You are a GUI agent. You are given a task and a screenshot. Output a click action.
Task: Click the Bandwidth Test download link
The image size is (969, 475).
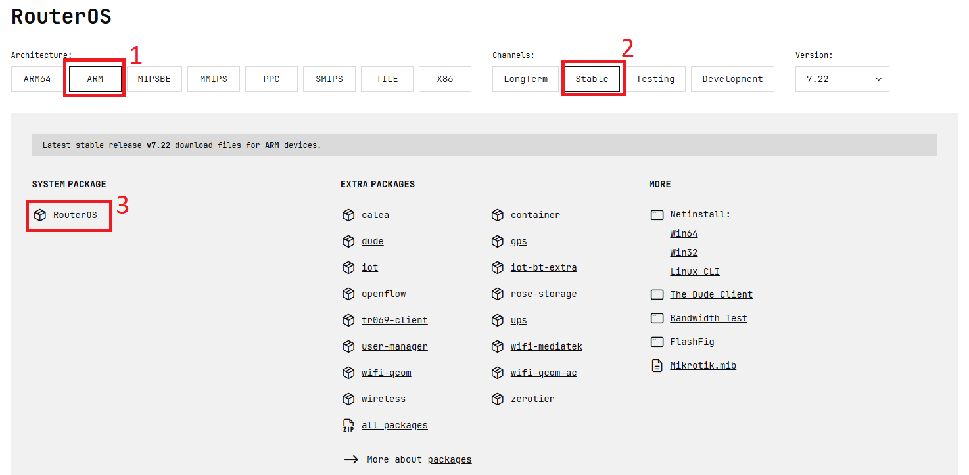pos(708,319)
